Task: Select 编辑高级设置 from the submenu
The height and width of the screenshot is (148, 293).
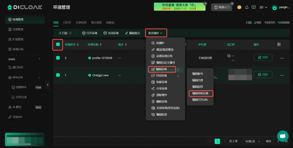Action: pyautogui.click(x=200, y=93)
